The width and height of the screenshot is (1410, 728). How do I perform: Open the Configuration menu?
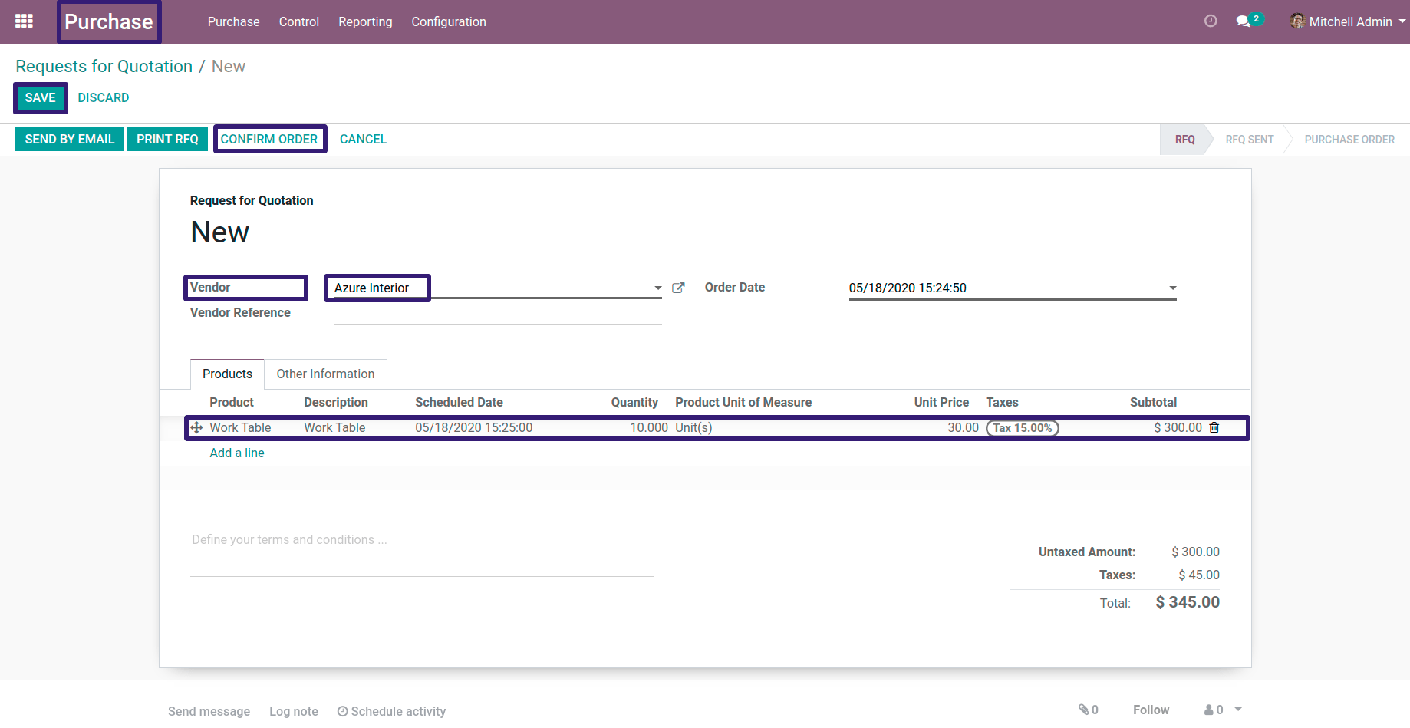tap(449, 21)
